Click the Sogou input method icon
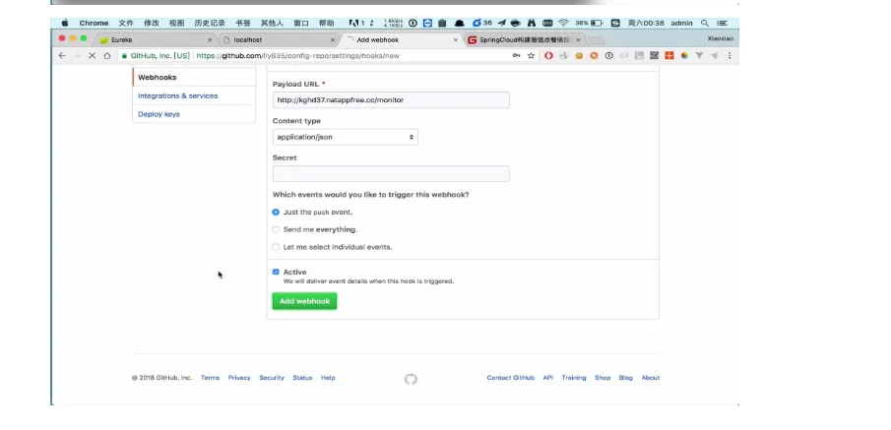891x430 pixels. click(x=615, y=24)
